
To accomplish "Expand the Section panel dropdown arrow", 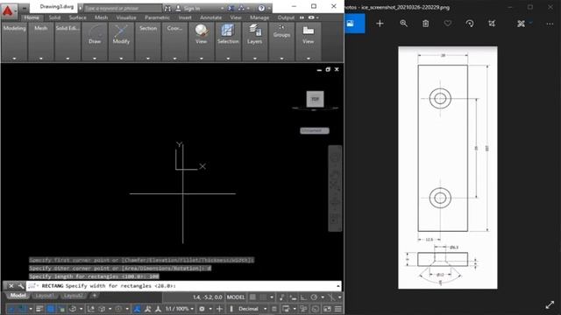I will [x=148, y=59].
